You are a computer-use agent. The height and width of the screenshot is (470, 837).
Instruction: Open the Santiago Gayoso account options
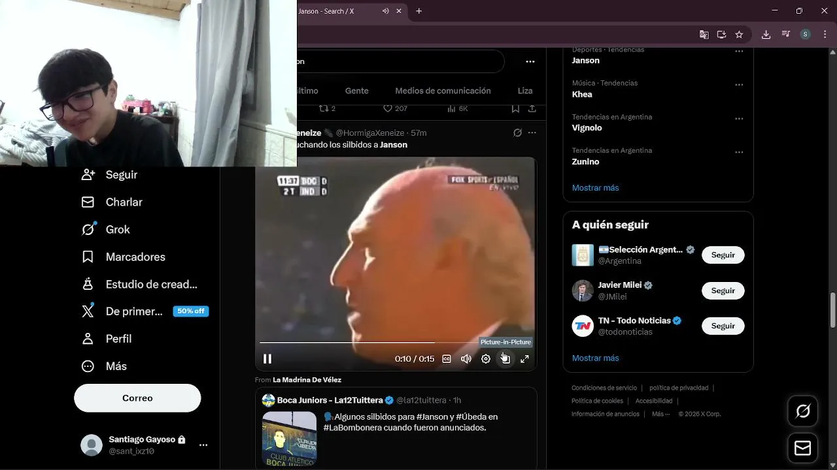(x=203, y=445)
